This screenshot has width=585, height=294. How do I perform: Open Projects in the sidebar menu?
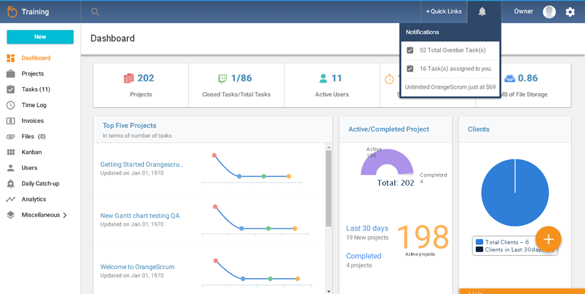point(32,74)
